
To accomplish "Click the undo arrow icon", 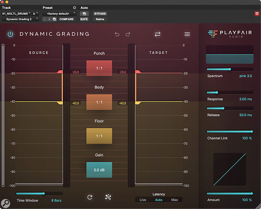I will (117, 34).
